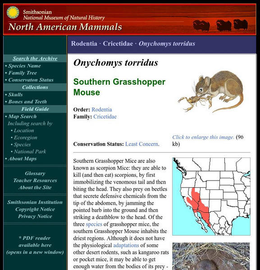
Task: Open the Copyright Notice
Action: 35,209
